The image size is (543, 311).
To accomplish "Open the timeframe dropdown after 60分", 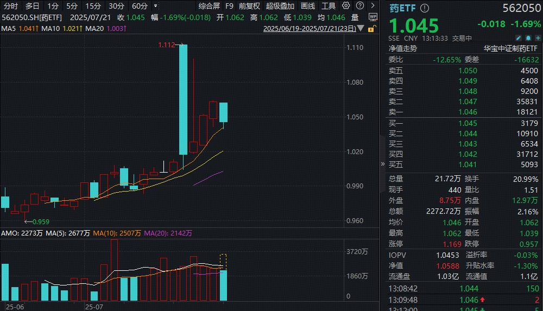I will (x=155, y=6).
